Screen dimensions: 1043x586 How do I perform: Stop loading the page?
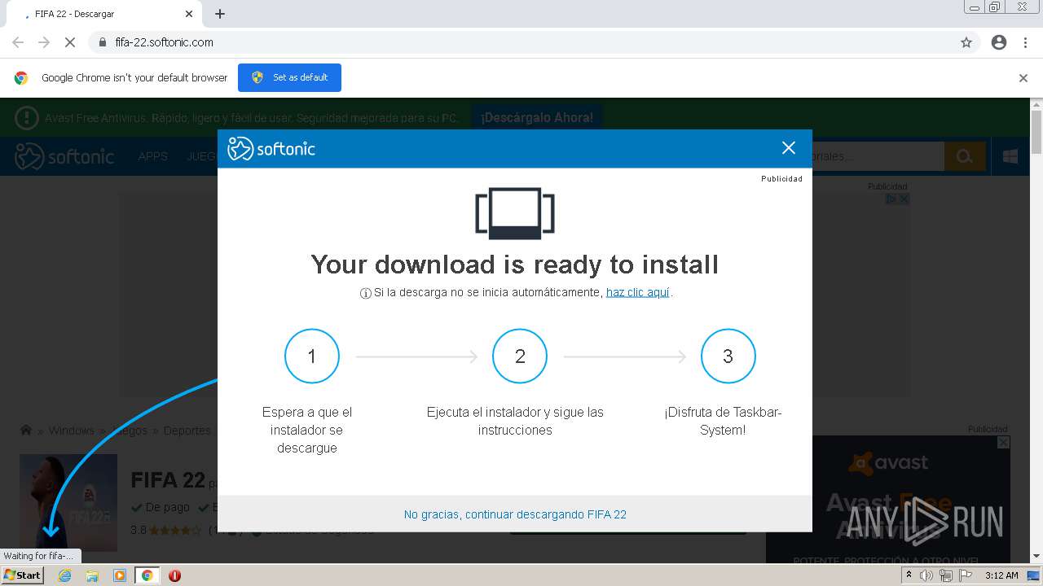70,42
